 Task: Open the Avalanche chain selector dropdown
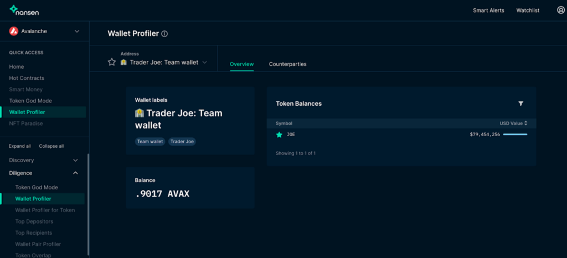(44, 31)
